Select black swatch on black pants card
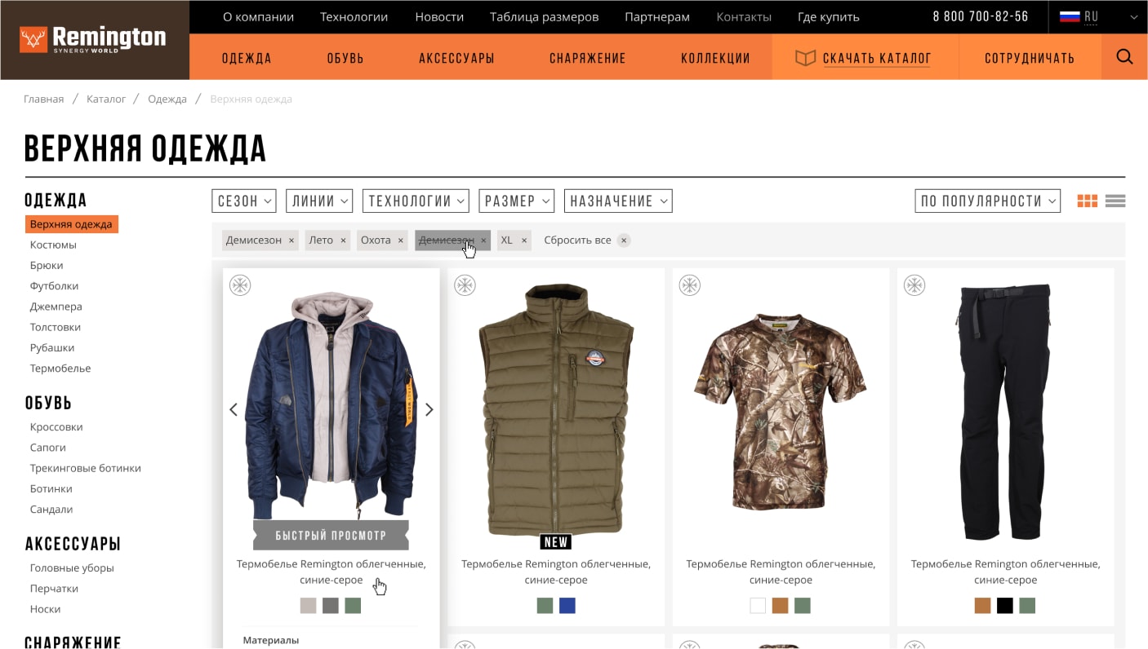Image resolution: width=1148 pixels, height=649 pixels. (x=1005, y=606)
